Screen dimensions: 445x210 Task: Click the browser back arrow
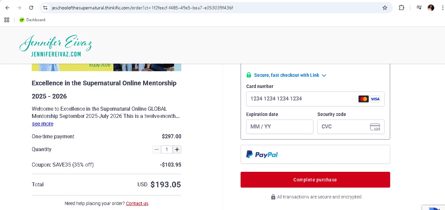coord(7,8)
